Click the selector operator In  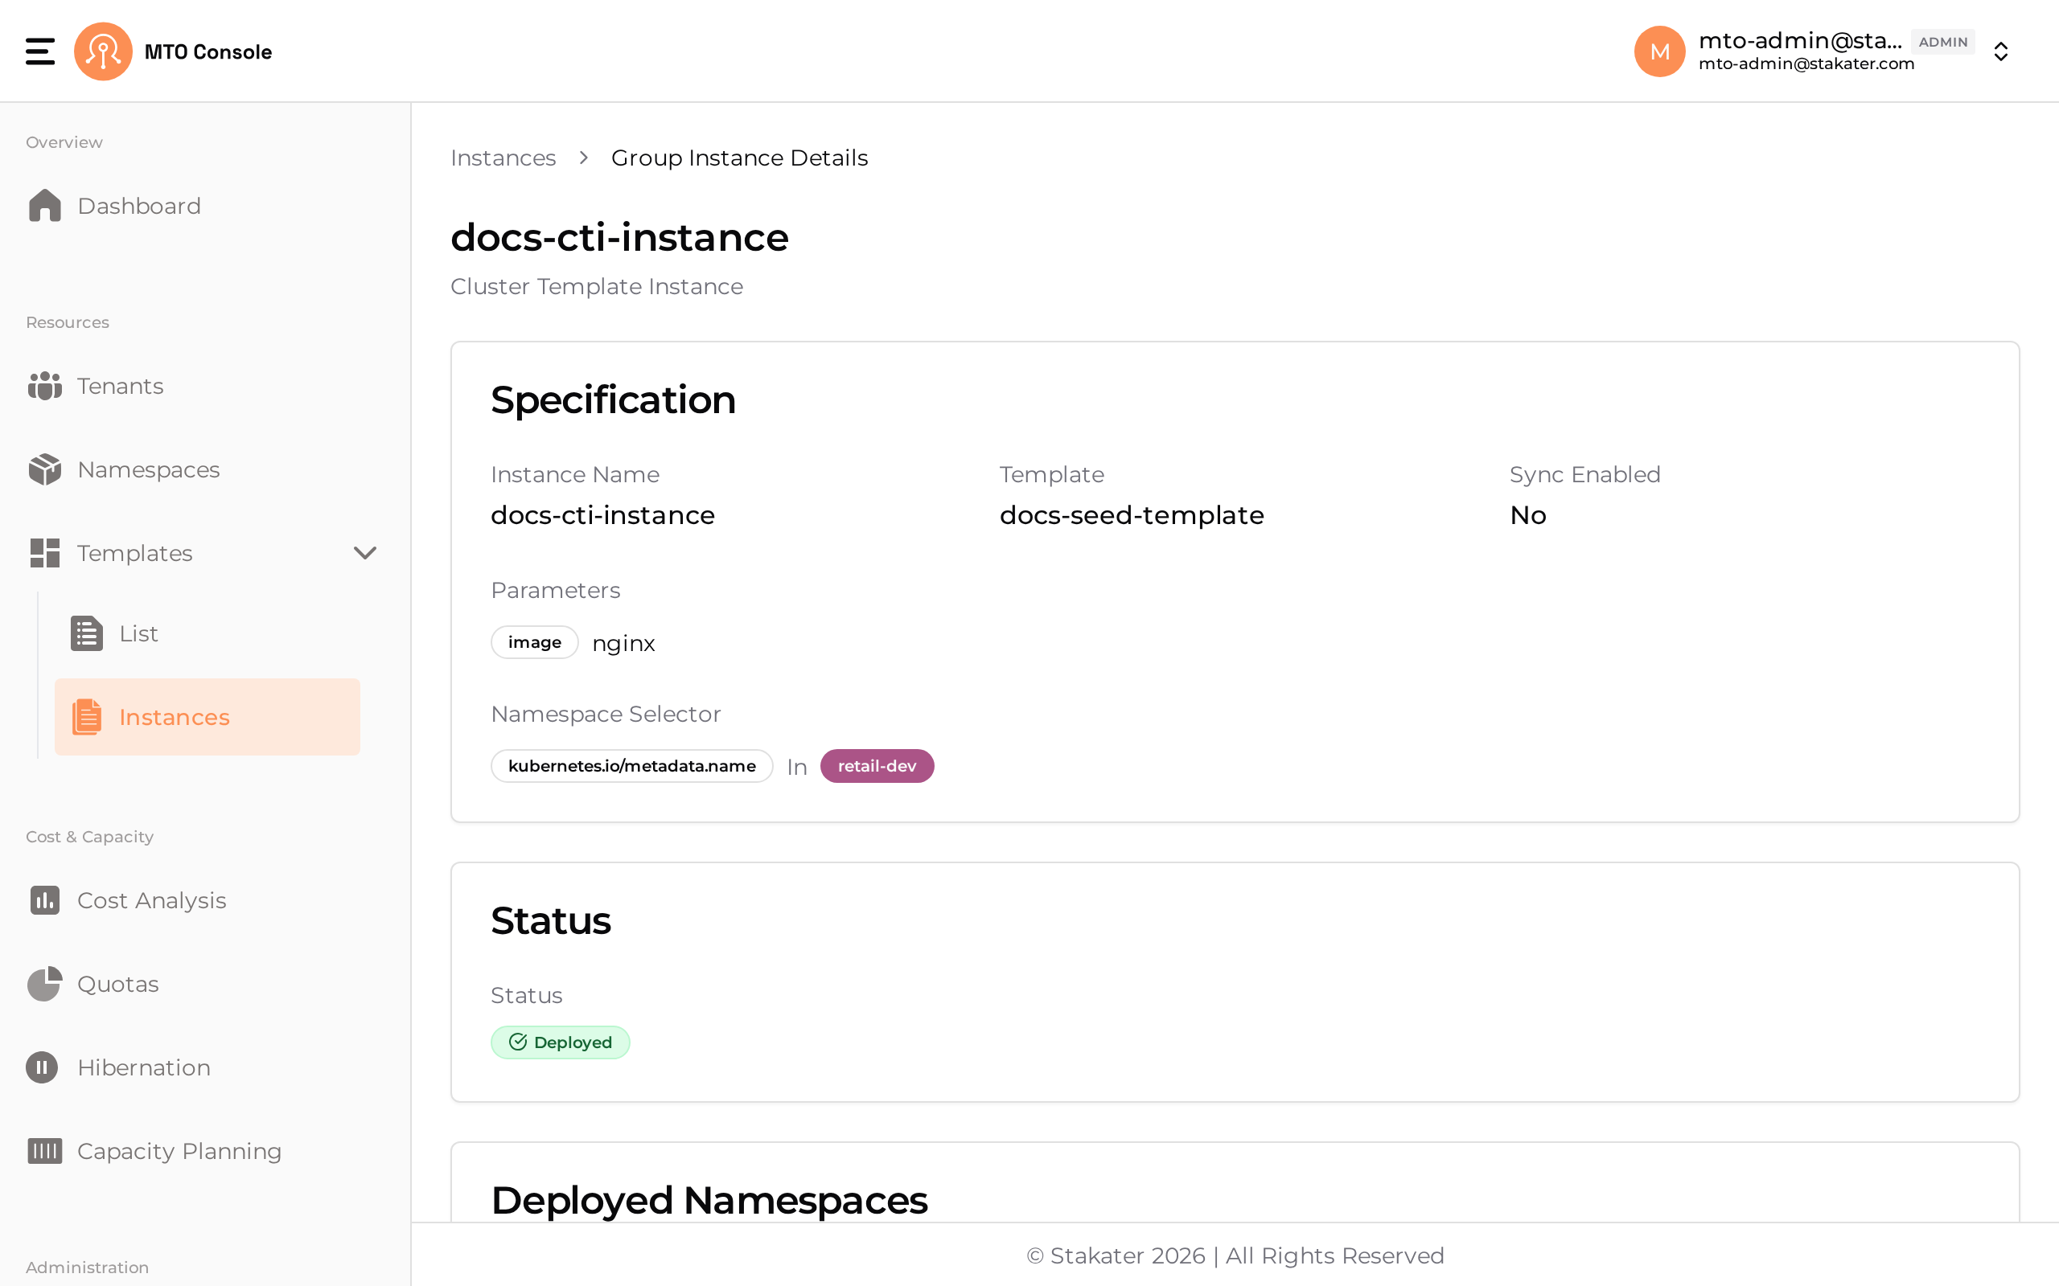[x=796, y=767]
